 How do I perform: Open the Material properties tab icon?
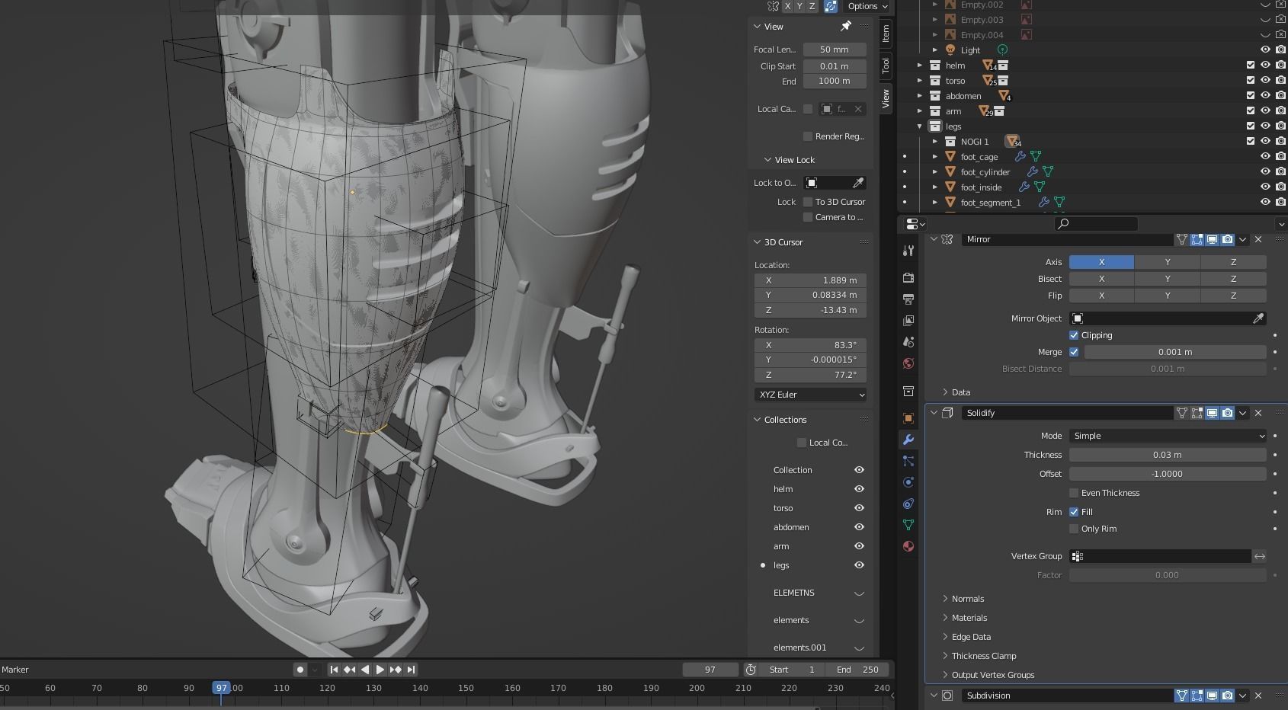coord(908,546)
